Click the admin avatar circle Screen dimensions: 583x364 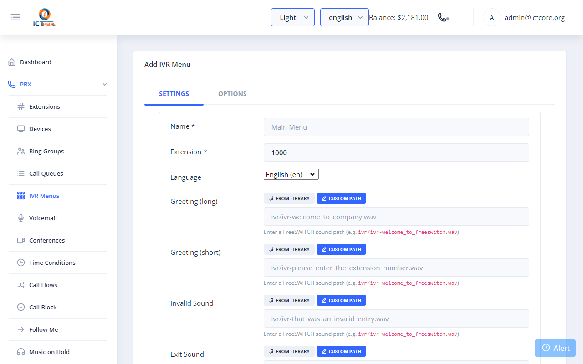(x=491, y=18)
